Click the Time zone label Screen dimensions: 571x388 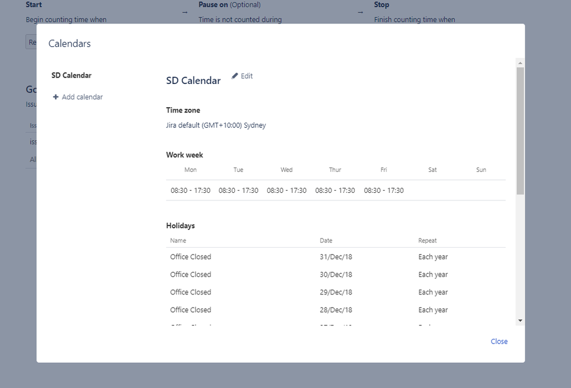pyautogui.click(x=183, y=110)
